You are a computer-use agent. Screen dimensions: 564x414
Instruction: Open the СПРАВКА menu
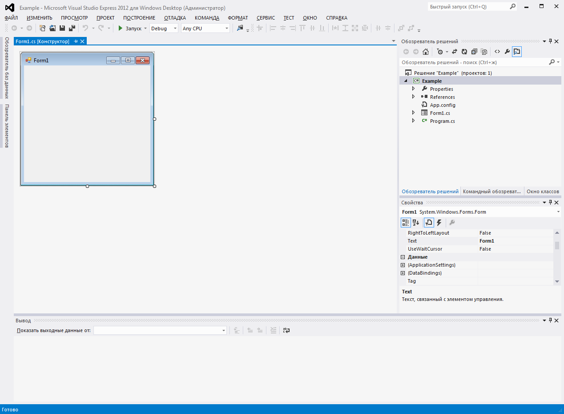click(x=337, y=18)
